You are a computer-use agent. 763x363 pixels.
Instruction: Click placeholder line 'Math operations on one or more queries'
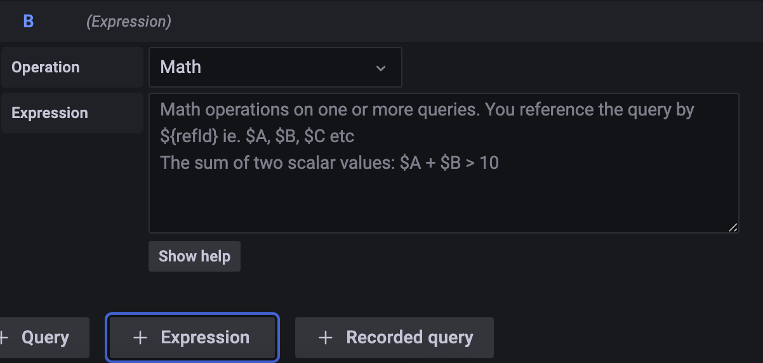pyautogui.click(x=427, y=110)
